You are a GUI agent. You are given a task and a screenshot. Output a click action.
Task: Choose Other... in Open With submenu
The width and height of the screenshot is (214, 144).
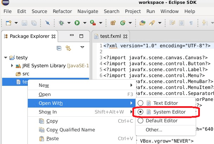click(x=165, y=130)
